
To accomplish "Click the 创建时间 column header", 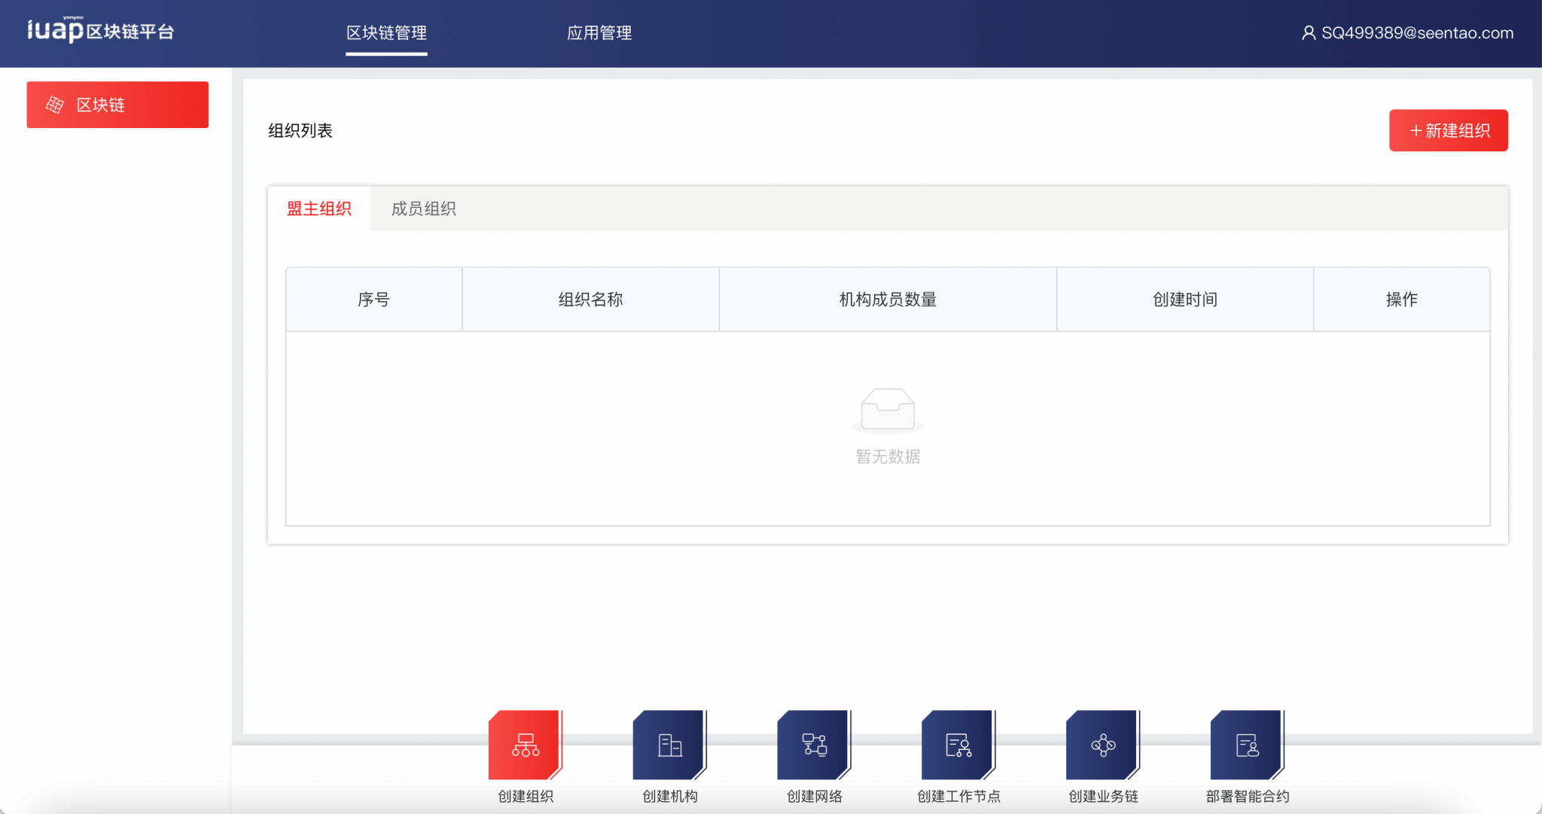I will coord(1184,300).
